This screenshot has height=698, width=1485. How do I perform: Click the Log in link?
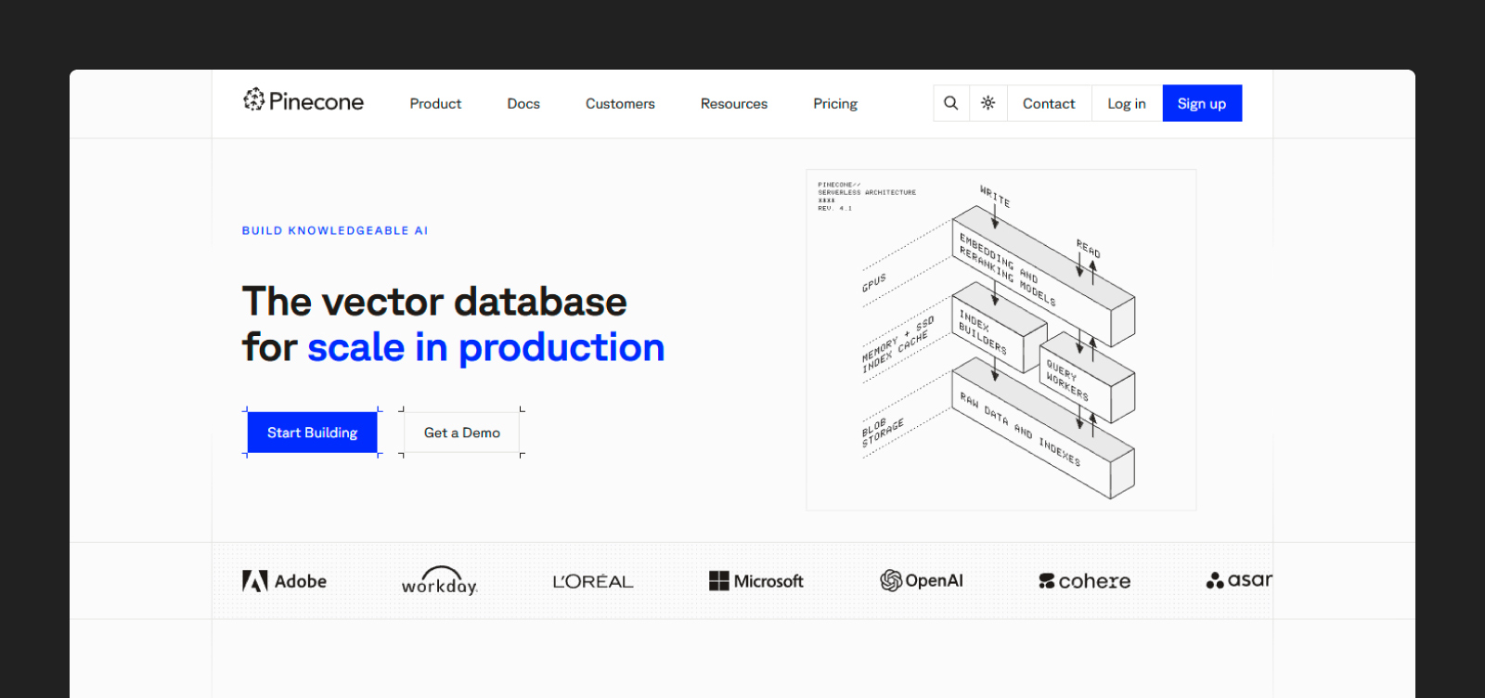tap(1127, 103)
